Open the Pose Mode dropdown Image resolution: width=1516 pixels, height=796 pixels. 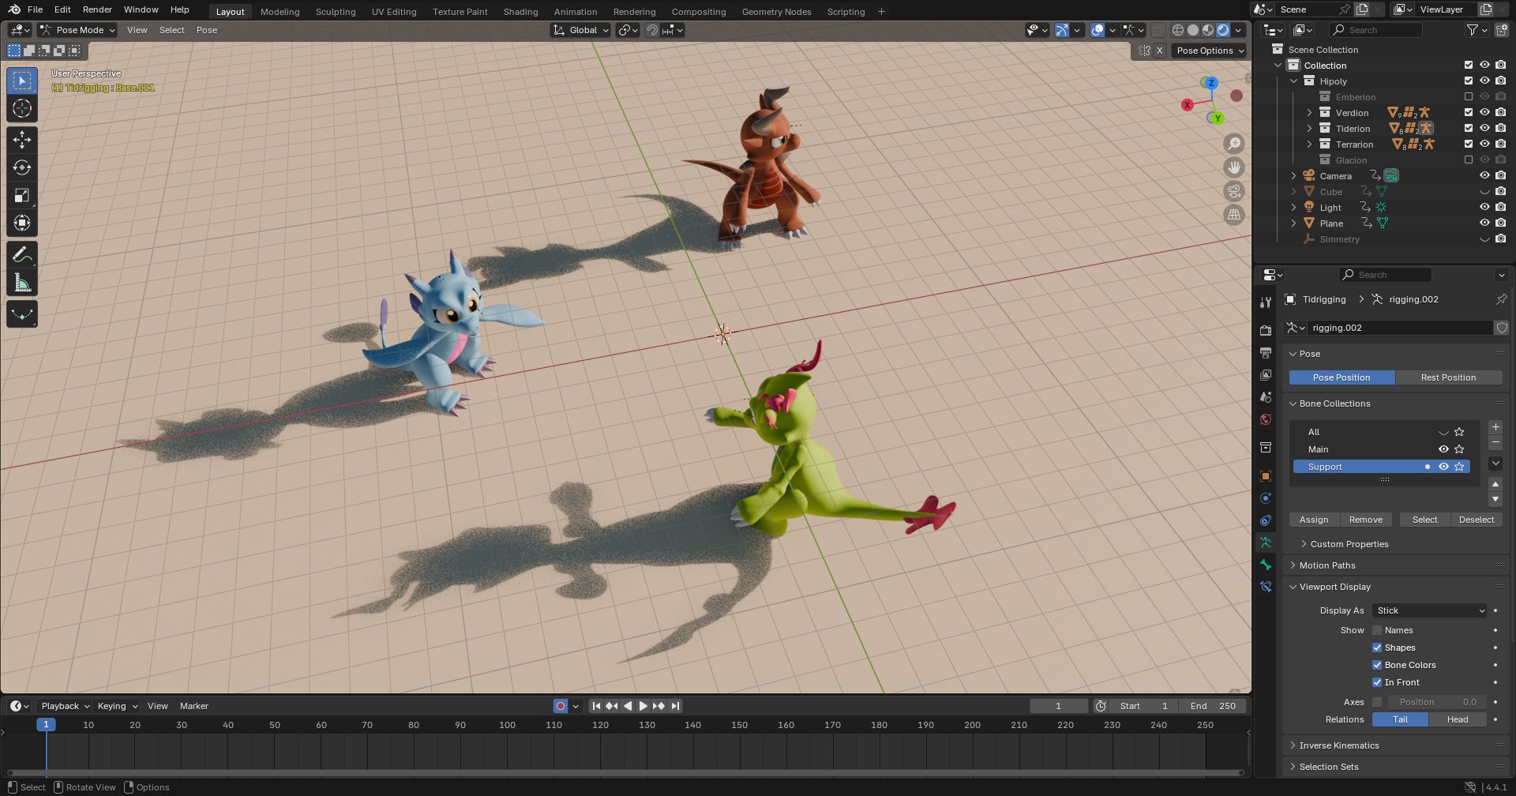(77, 30)
